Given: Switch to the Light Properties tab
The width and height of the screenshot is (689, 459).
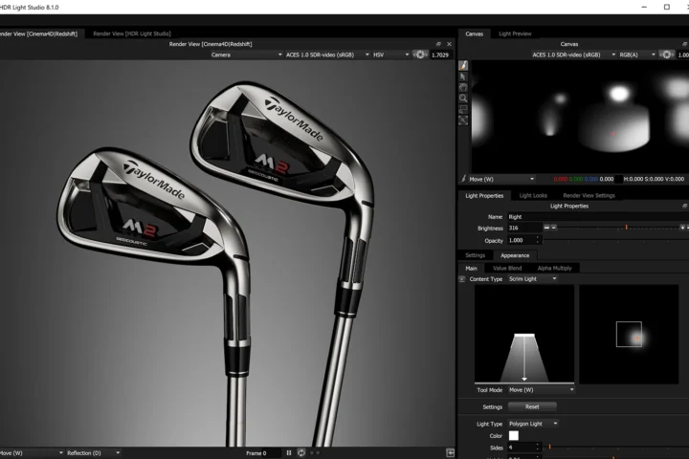Looking at the screenshot, I should click(x=484, y=195).
